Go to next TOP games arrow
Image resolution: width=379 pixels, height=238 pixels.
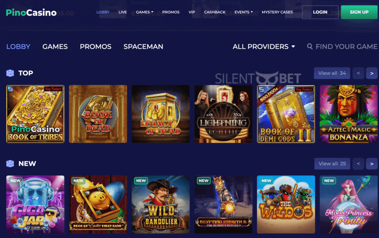click(372, 73)
